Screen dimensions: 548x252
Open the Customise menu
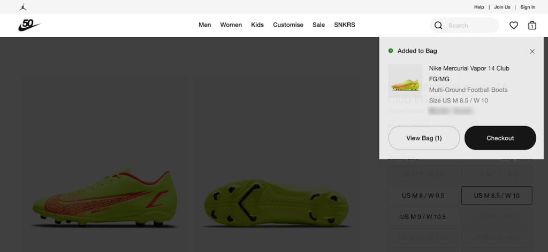tap(288, 25)
